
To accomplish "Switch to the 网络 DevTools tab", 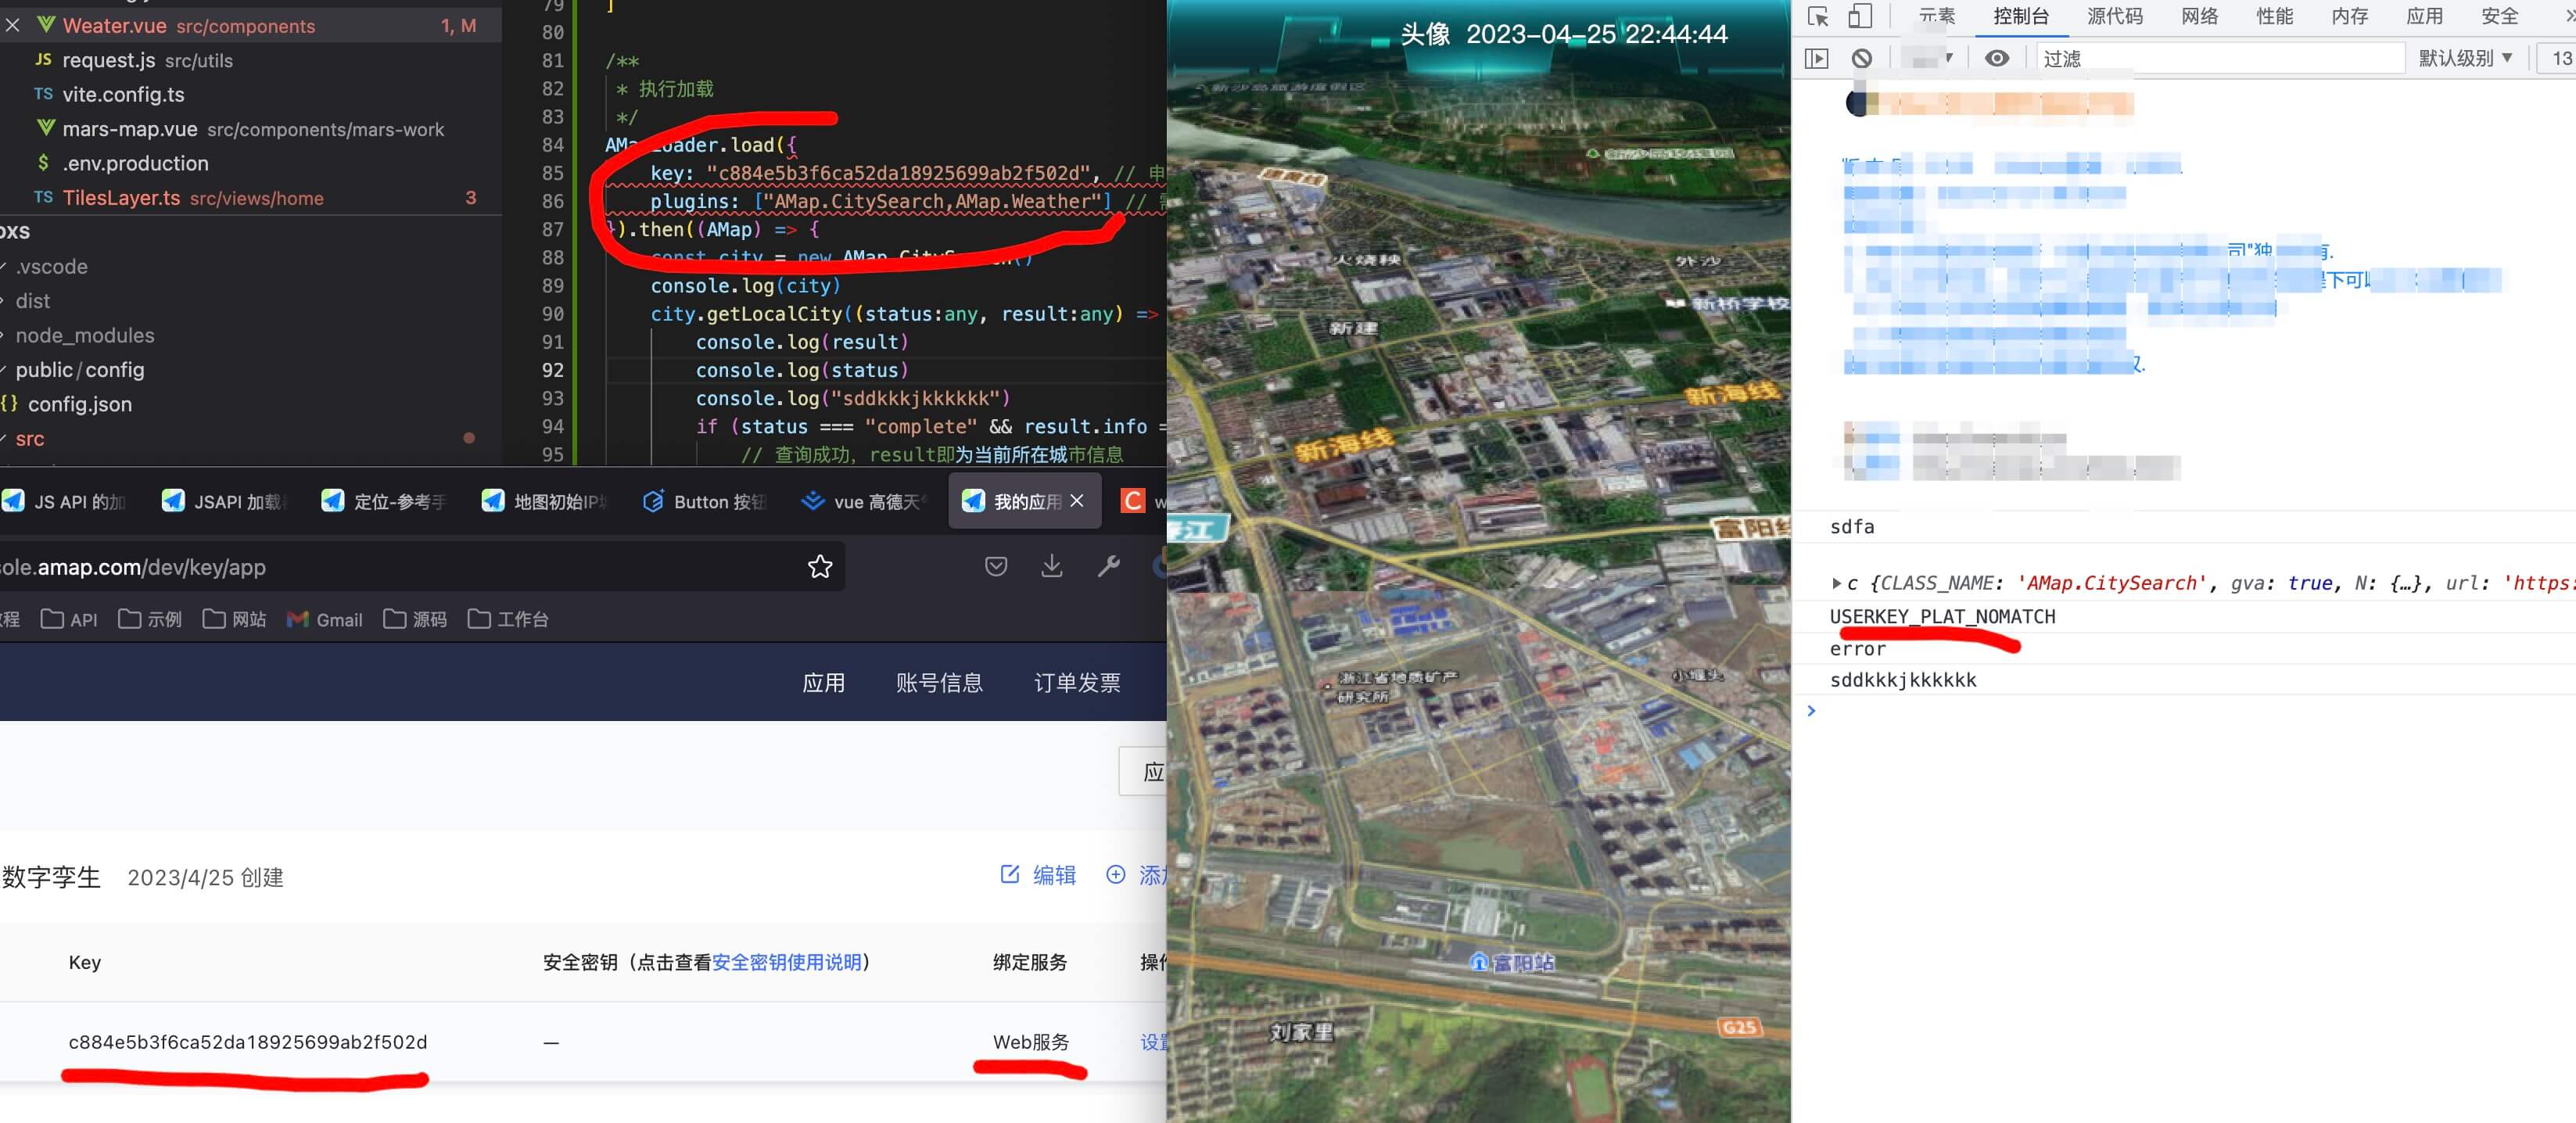I will click(2199, 17).
